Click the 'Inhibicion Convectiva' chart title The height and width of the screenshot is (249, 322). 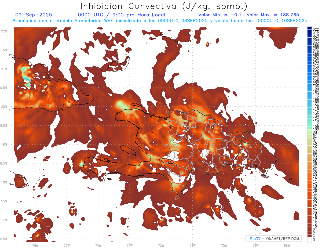pos(164,6)
